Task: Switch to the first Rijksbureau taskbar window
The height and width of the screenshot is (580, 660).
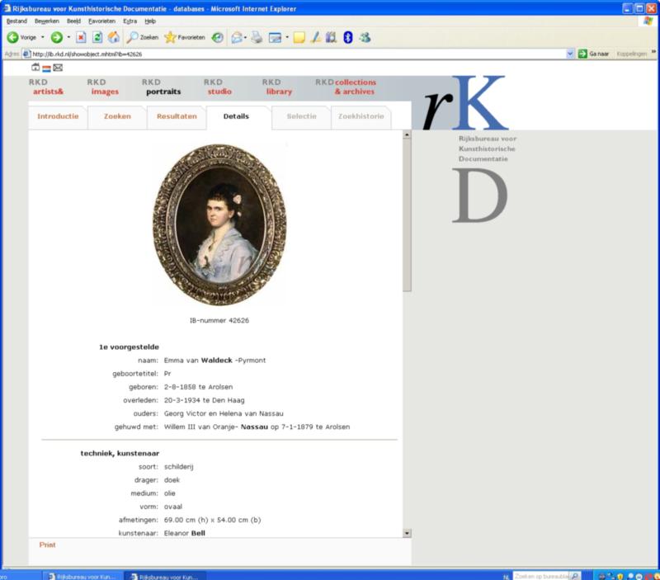Action: tap(82, 576)
